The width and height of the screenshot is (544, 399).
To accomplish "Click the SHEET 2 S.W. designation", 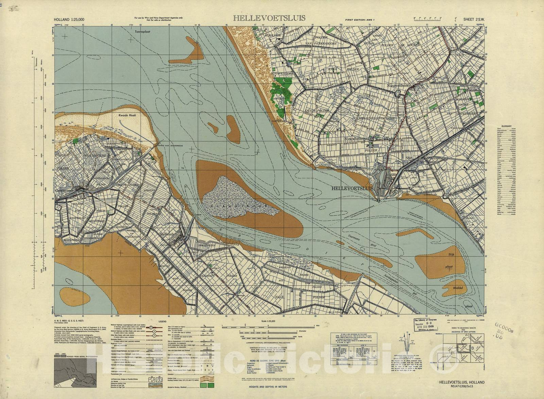I will tap(473, 20).
